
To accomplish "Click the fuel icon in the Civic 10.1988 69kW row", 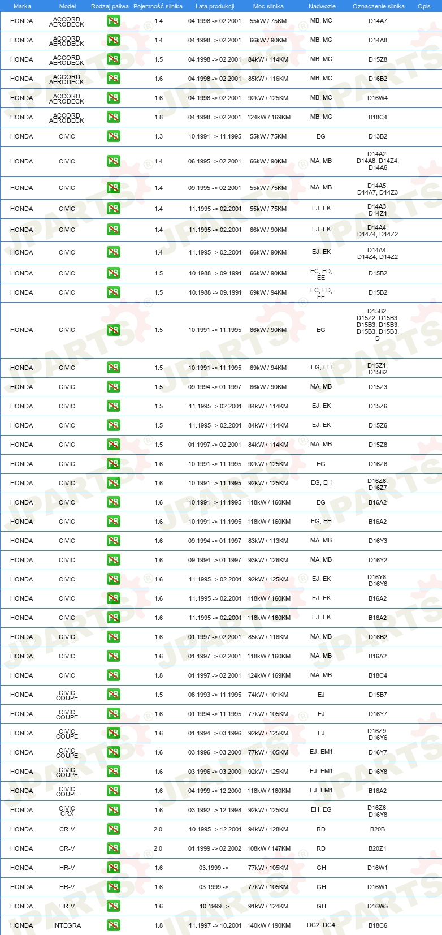I will click(113, 292).
